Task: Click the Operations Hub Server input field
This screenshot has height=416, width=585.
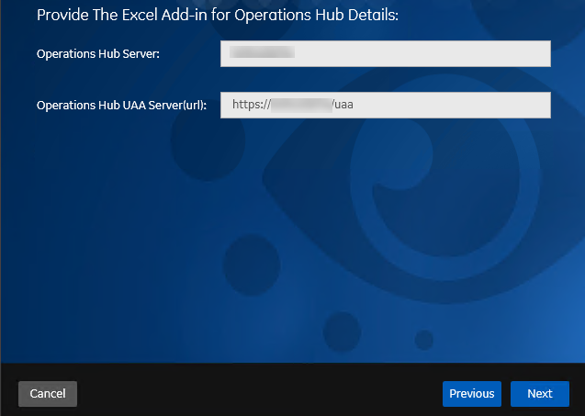Action: tap(386, 54)
